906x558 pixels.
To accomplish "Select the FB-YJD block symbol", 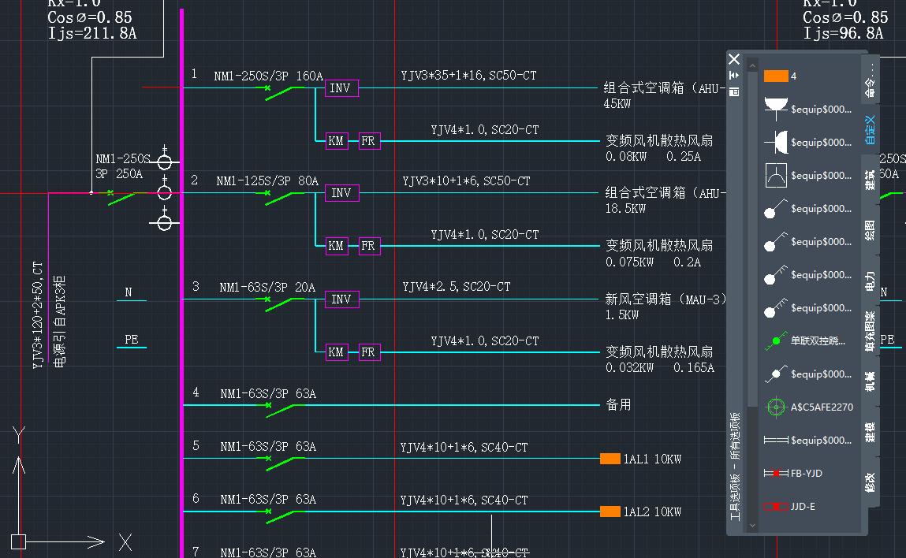I will point(776,473).
